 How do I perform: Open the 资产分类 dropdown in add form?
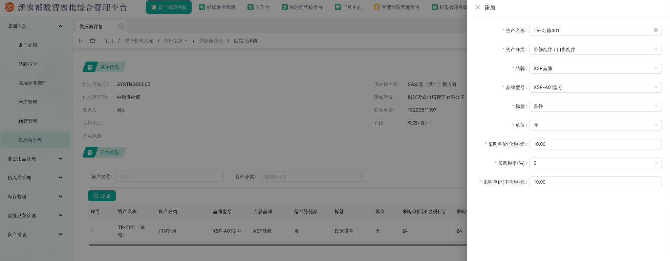(x=595, y=49)
